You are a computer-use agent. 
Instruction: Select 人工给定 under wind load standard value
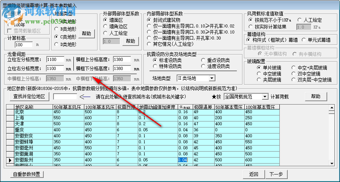click(299, 20)
